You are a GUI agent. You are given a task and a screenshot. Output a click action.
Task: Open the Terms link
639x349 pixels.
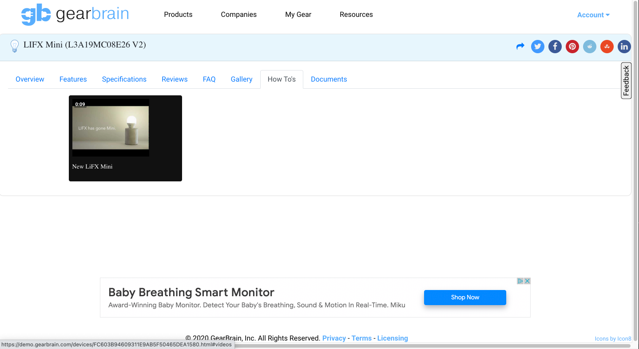[361, 338]
